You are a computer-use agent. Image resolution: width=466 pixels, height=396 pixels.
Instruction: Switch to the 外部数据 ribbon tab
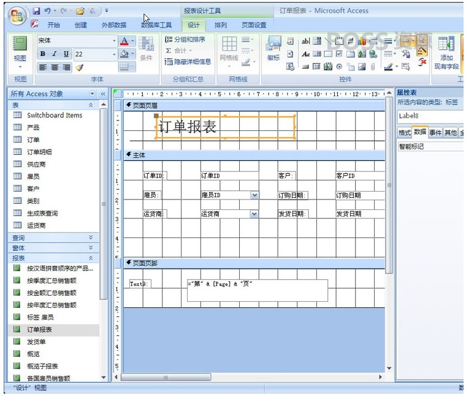[x=114, y=25]
